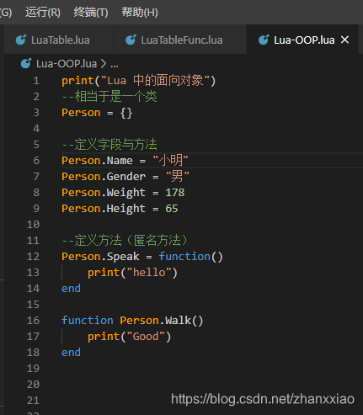Image resolution: width=363 pixels, height=415 pixels.
Task: Click the Lua icon in the breadcrumb
Action: click(26, 63)
